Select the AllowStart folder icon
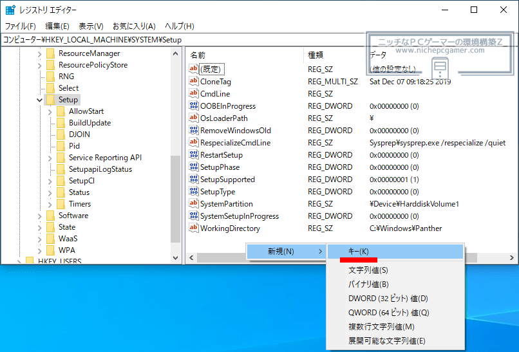Image resolution: width=519 pixels, height=352 pixels. point(61,111)
